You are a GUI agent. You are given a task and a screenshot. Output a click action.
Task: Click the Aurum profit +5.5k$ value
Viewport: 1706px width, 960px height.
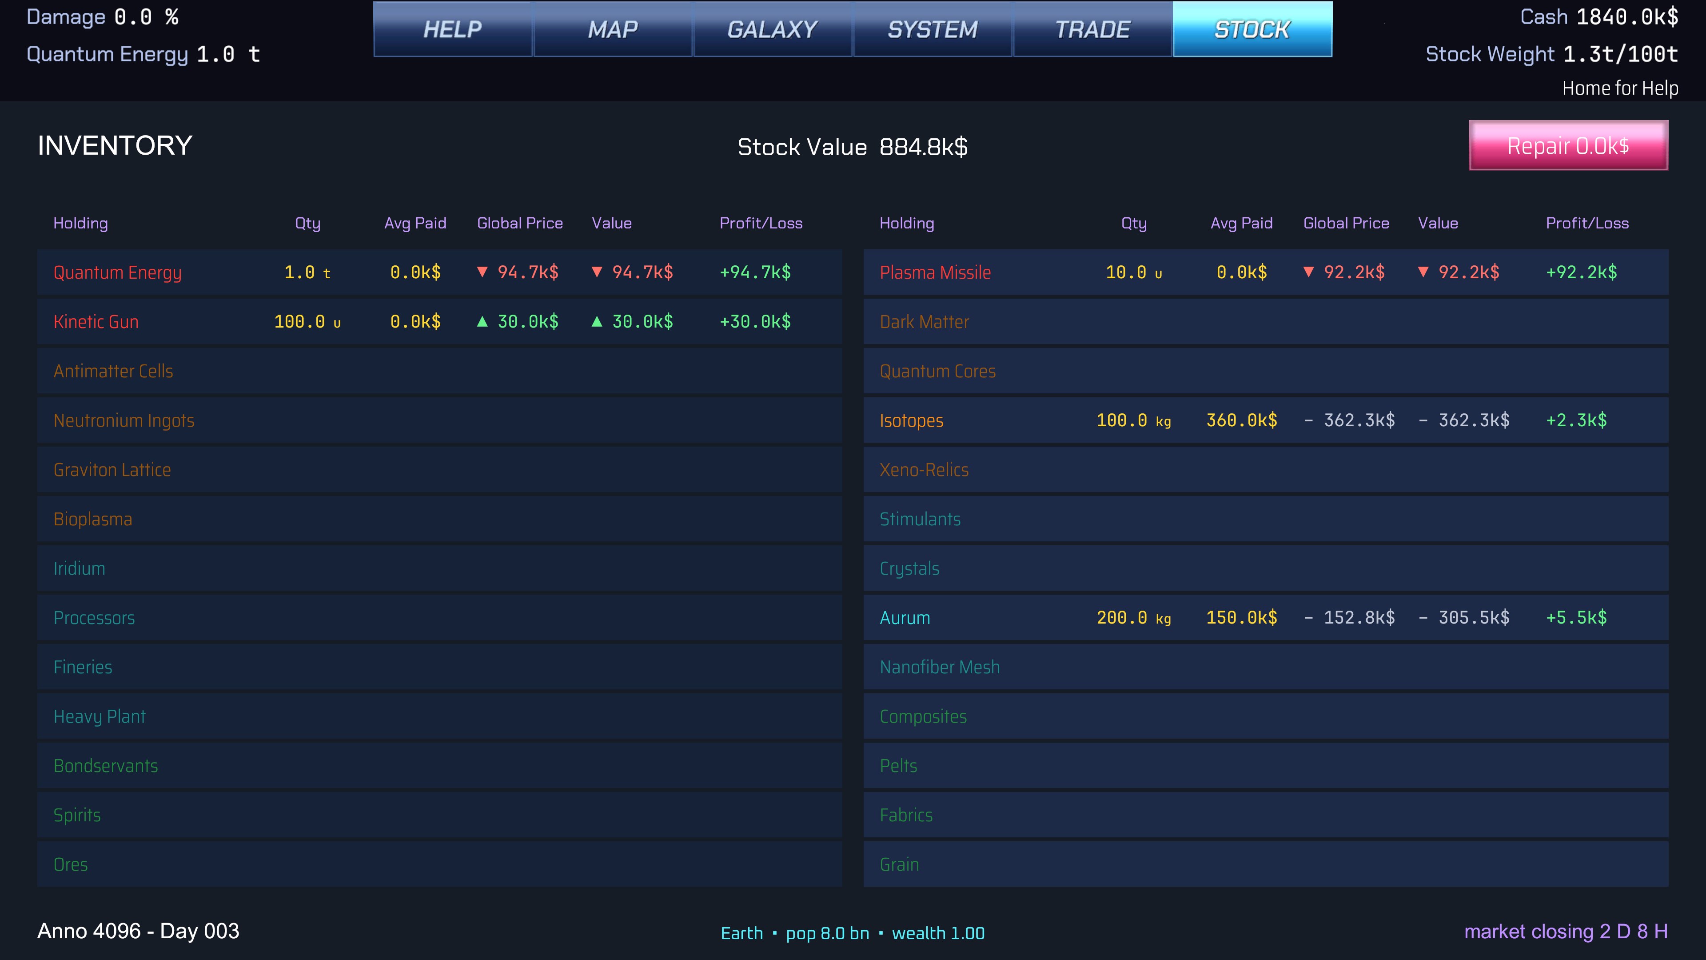(x=1576, y=617)
